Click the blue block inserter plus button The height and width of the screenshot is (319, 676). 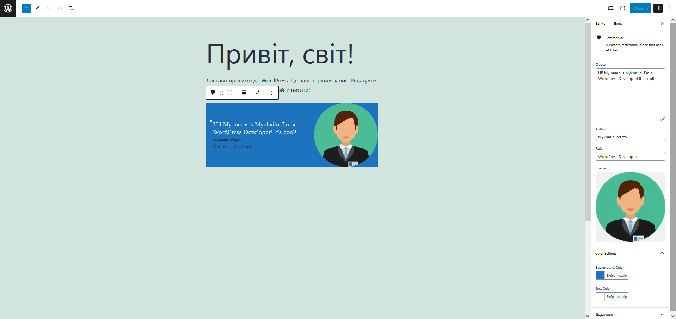pos(26,8)
